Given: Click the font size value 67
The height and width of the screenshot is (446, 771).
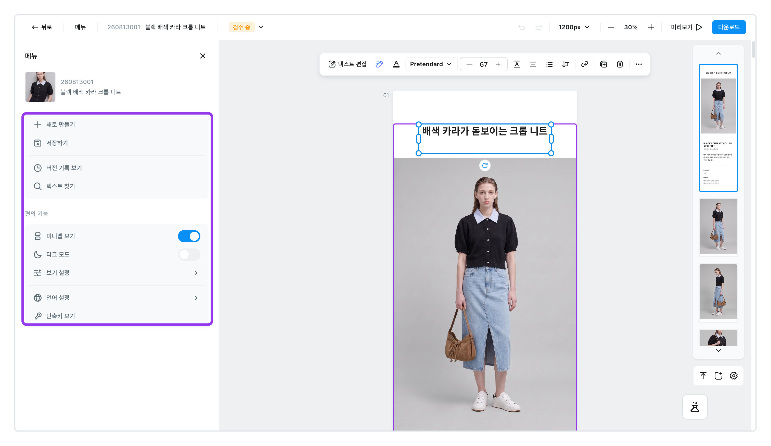Looking at the screenshot, I should tap(484, 64).
